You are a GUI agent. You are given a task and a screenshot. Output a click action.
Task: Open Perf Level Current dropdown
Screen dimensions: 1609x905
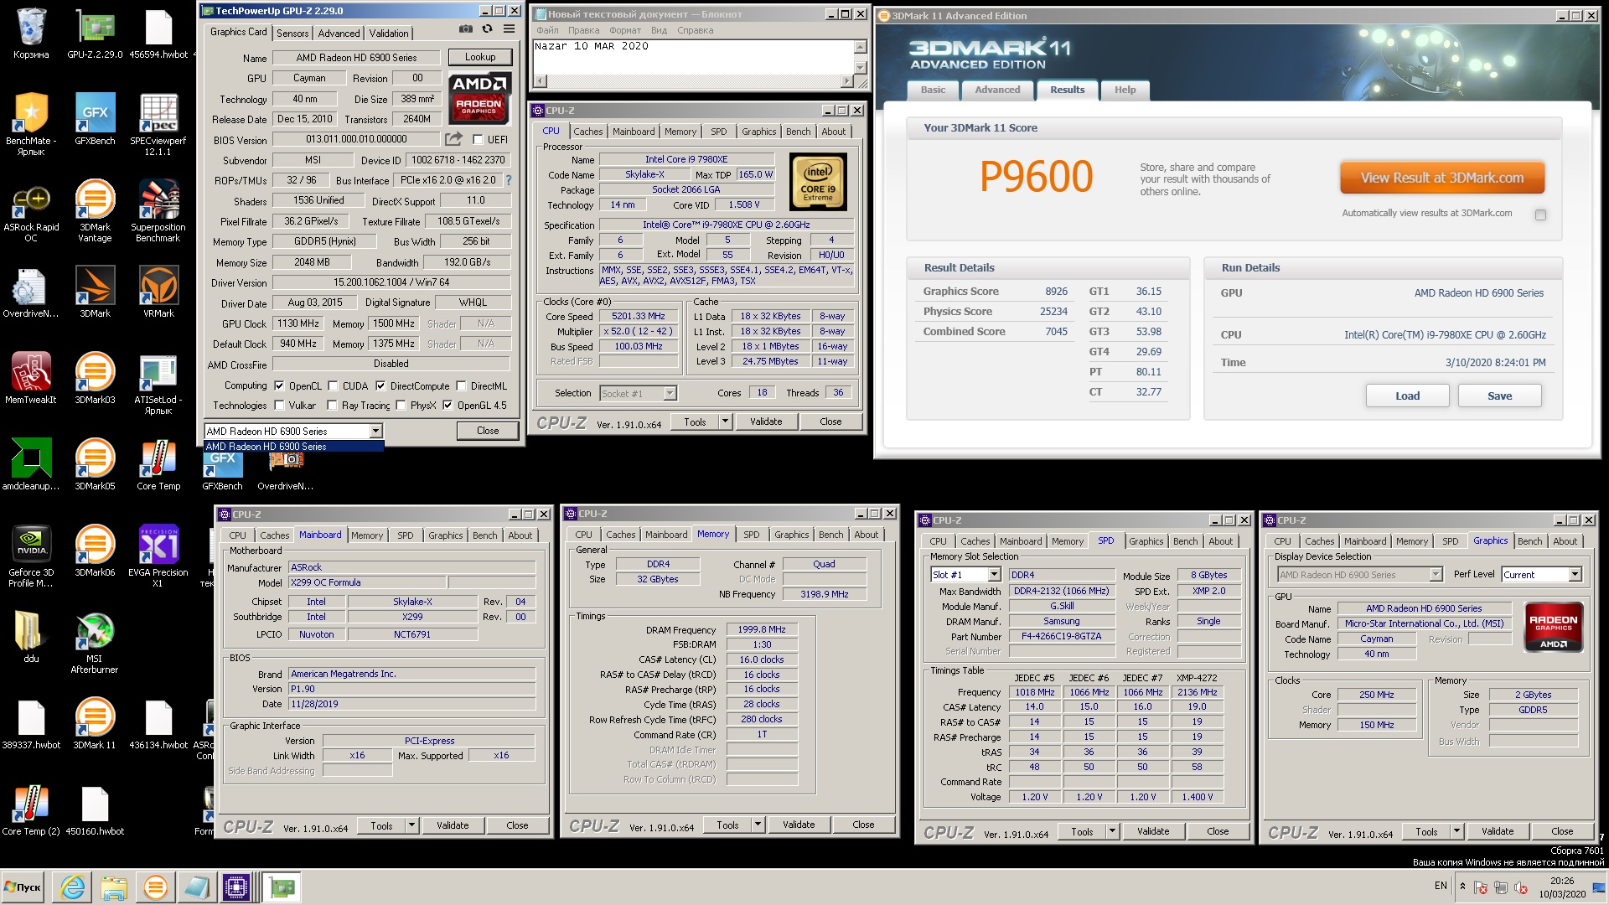coord(1575,574)
